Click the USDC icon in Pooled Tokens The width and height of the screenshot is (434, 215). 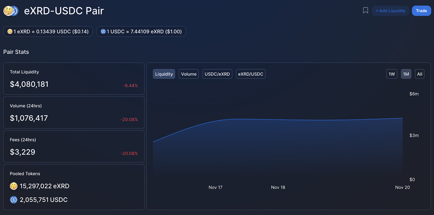(14, 200)
